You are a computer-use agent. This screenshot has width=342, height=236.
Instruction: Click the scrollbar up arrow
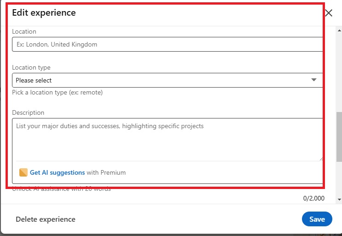pyautogui.click(x=339, y=30)
